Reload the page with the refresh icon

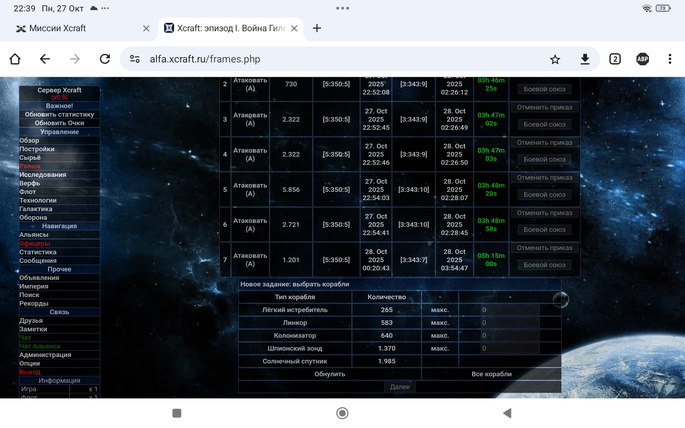point(105,59)
